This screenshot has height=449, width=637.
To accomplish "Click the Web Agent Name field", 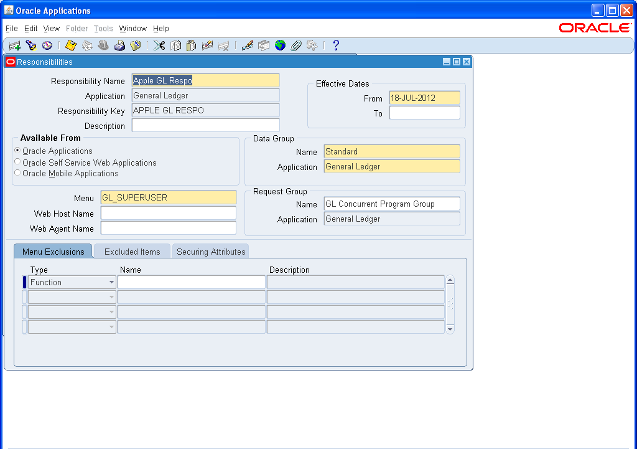I will [169, 228].
